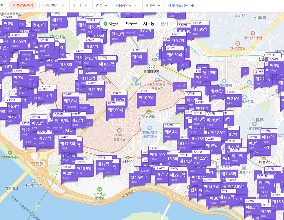
Task: Open listing marker 매29.5억 163㎡
Action: coord(178,175)
